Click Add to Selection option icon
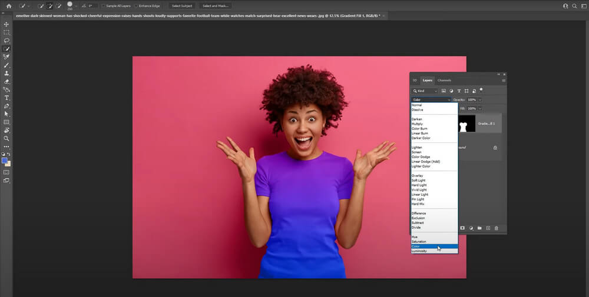 point(49,6)
